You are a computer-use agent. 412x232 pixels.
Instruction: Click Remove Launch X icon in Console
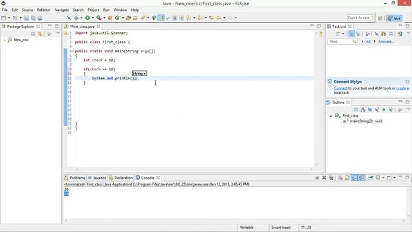pyautogui.click(x=324, y=178)
